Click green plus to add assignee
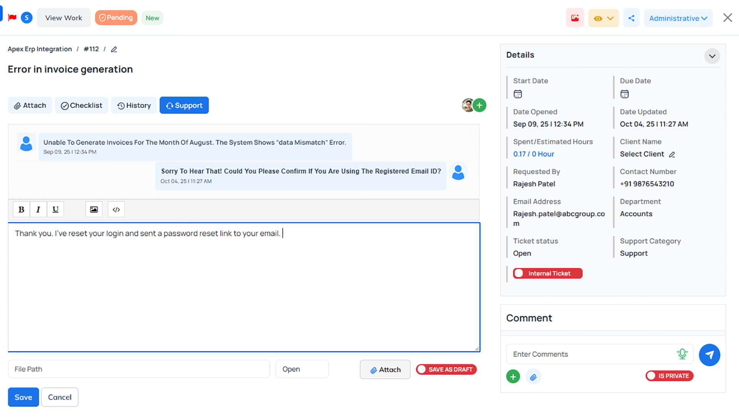 pyautogui.click(x=480, y=105)
